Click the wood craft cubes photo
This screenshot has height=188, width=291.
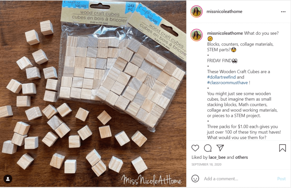pos(93,94)
